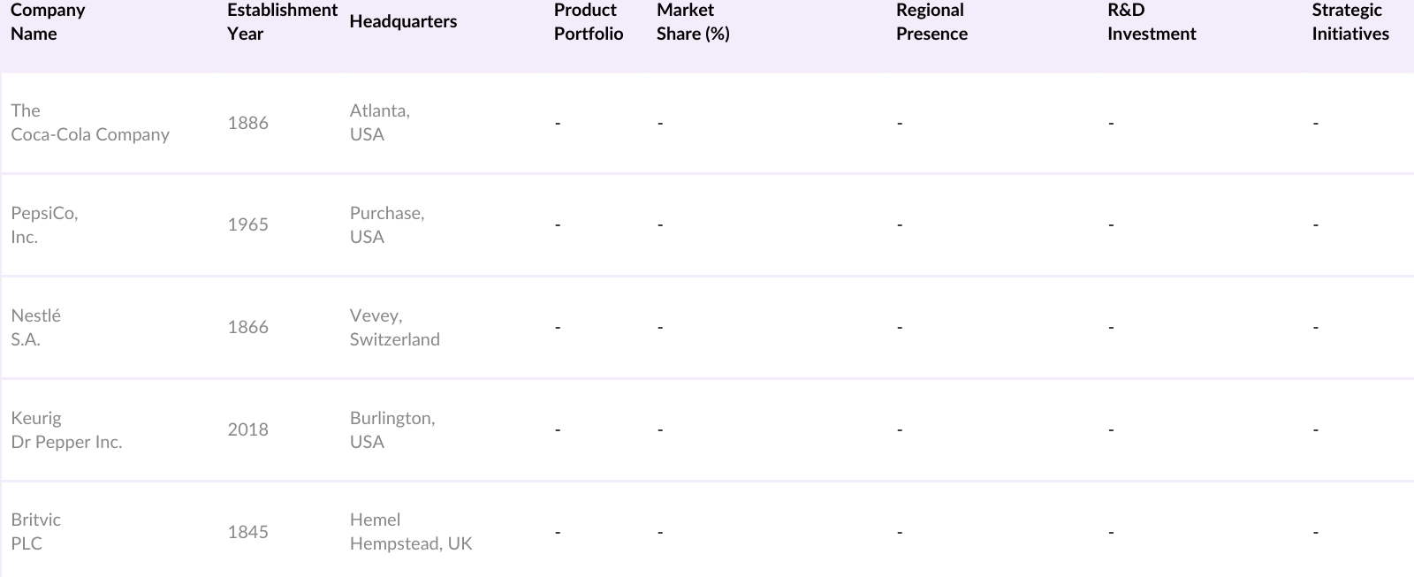Select the Keurig Dr Pepper Inc. cell
The width and height of the screenshot is (1414, 577).
click(x=66, y=430)
